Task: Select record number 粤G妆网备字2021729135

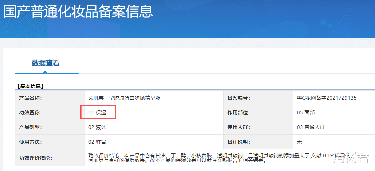Action: pos(327,98)
